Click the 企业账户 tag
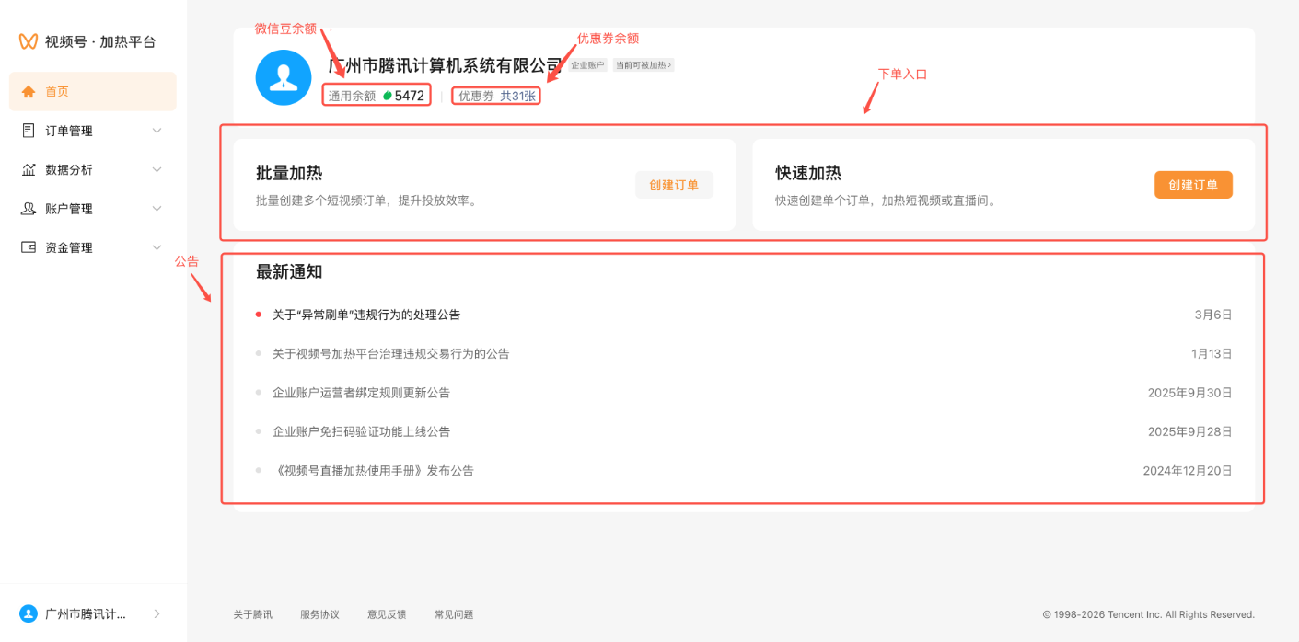 coord(587,65)
